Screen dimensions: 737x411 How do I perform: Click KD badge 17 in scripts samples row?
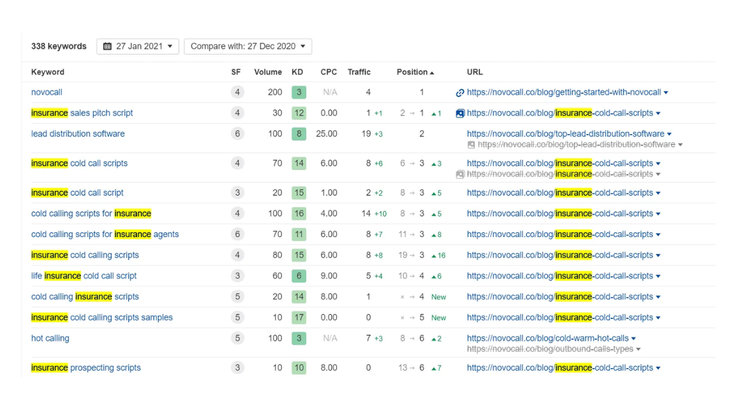pyautogui.click(x=299, y=317)
